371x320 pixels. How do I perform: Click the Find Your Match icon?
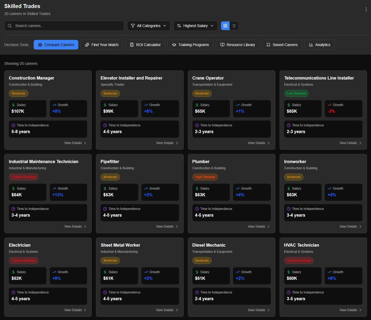(87, 44)
